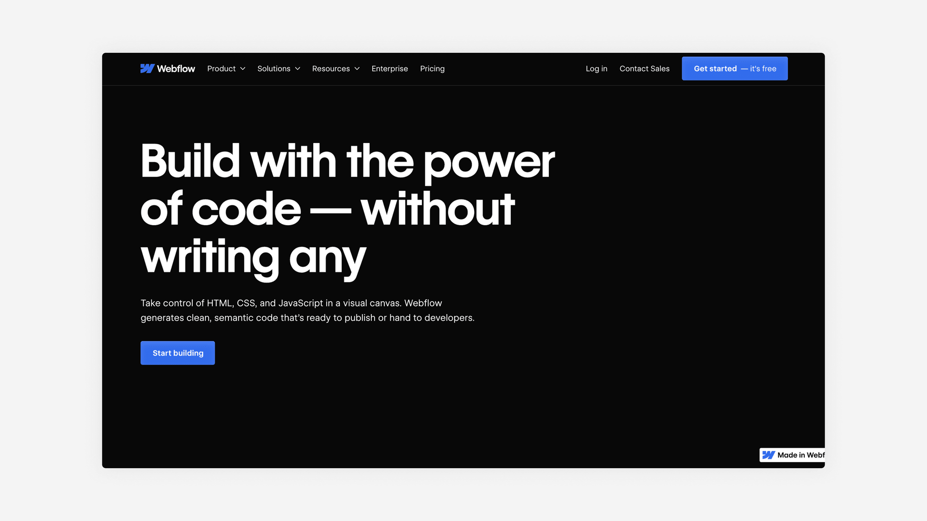Expand the Solutions navigation dropdown

pos(279,68)
